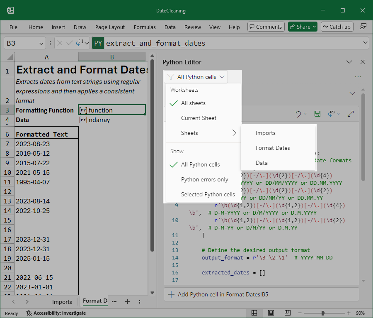Open the Python output type icon
373x318 pixels.
point(331,114)
